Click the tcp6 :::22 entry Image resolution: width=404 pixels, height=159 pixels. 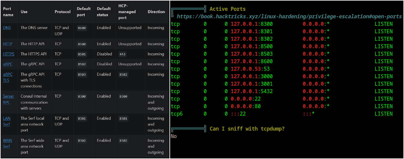pos(238,114)
